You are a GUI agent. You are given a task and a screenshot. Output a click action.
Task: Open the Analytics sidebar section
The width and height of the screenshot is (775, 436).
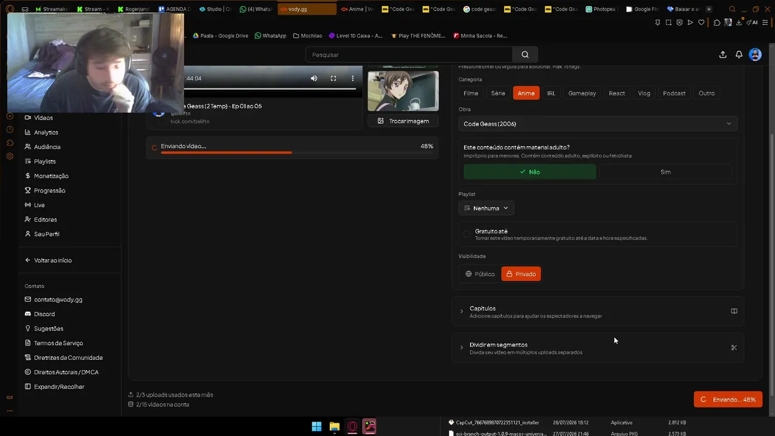[x=41, y=132]
